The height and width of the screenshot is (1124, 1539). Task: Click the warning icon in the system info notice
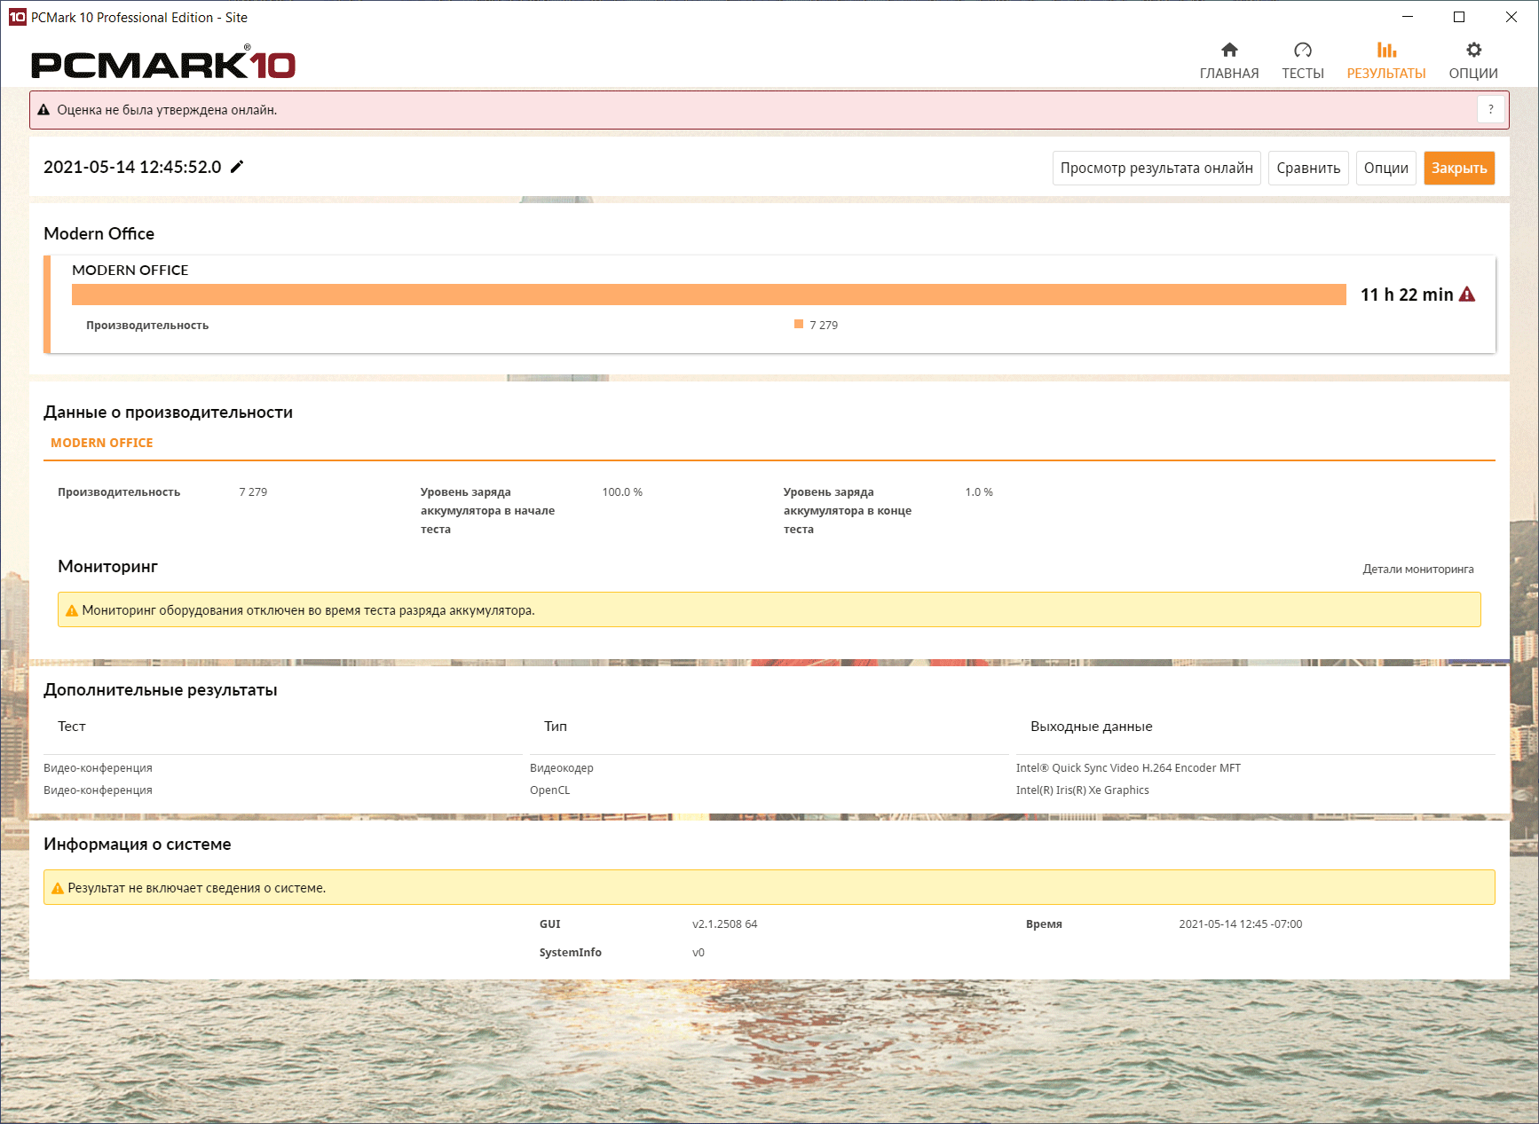58,888
